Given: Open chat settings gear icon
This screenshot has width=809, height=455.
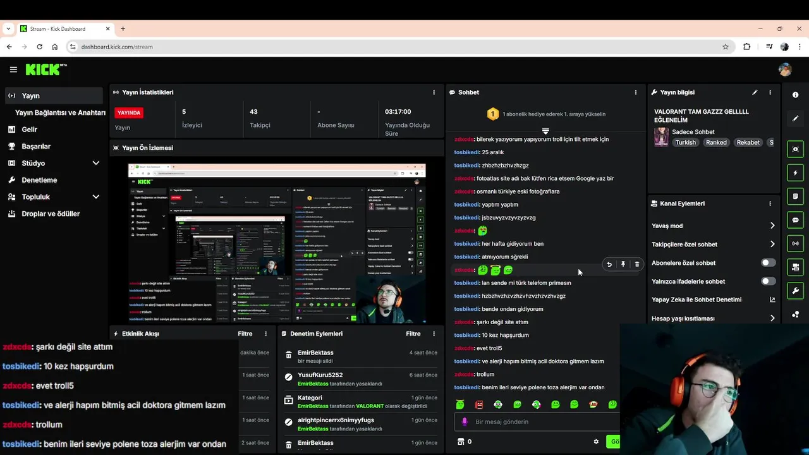Looking at the screenshot, I should [x=596, y=442].
